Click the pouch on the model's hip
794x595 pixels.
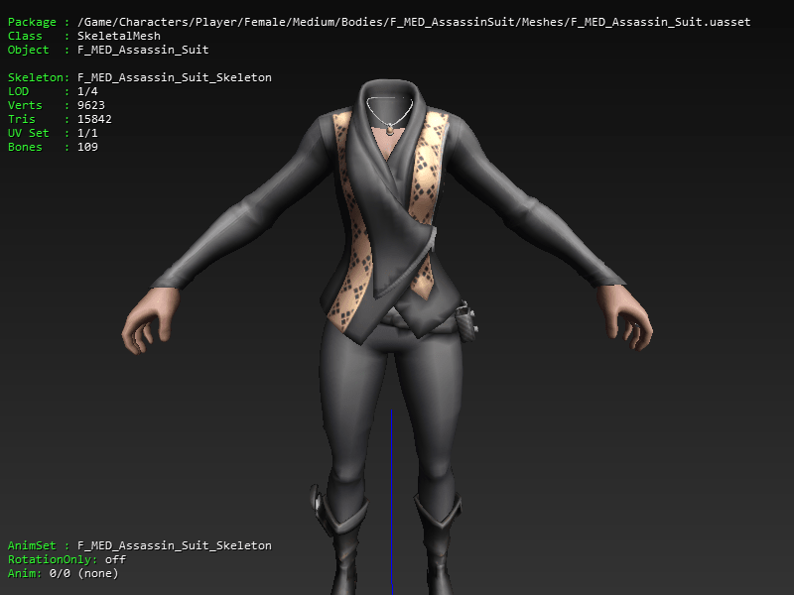(x=465, y=321)
